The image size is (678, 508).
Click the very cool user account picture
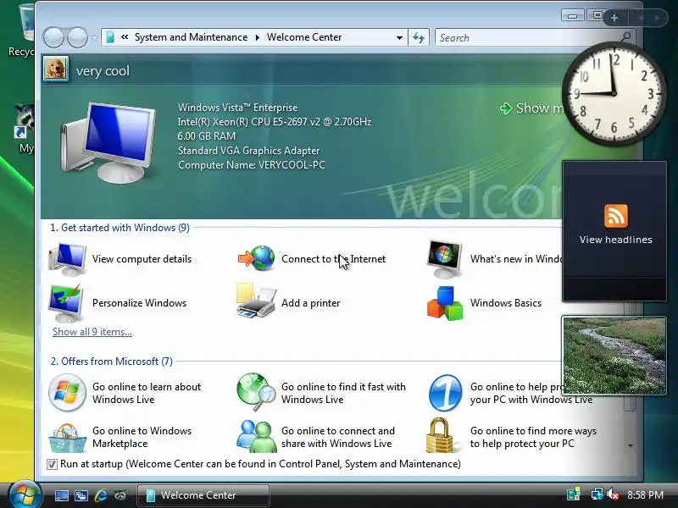pyautogui.click(x=55, y=69)
